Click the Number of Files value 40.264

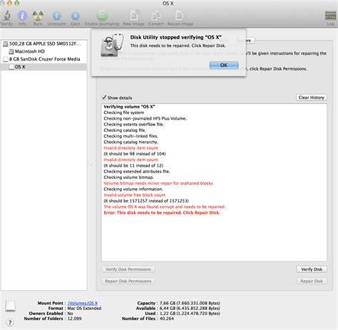[166, 319]
